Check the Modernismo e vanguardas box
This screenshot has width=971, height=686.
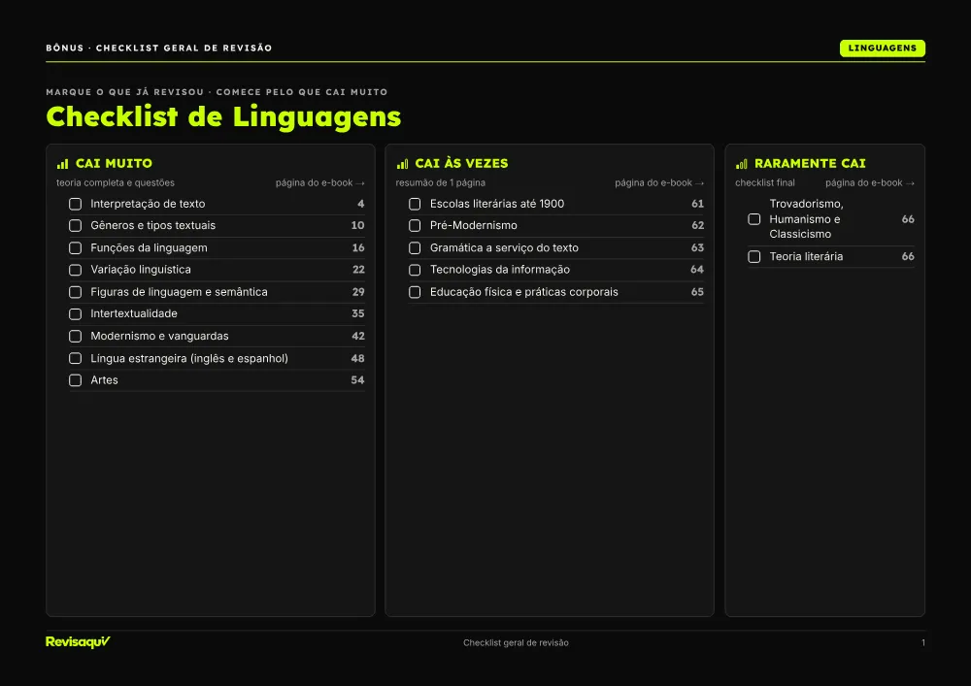click(x=75, y=336)
